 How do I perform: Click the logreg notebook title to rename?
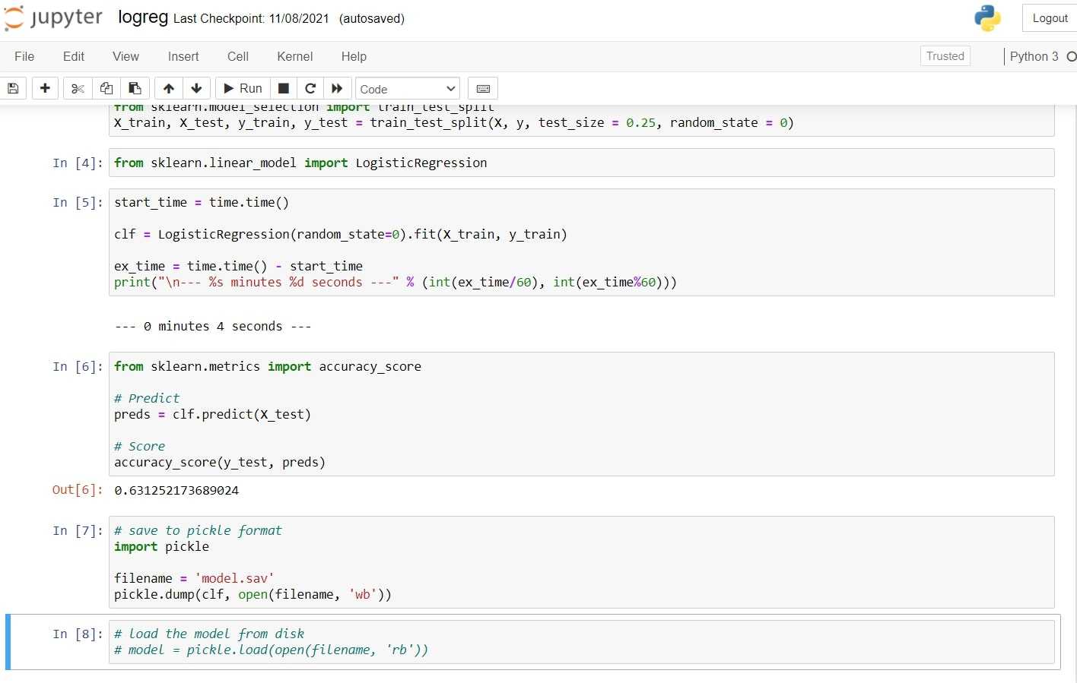143,17
